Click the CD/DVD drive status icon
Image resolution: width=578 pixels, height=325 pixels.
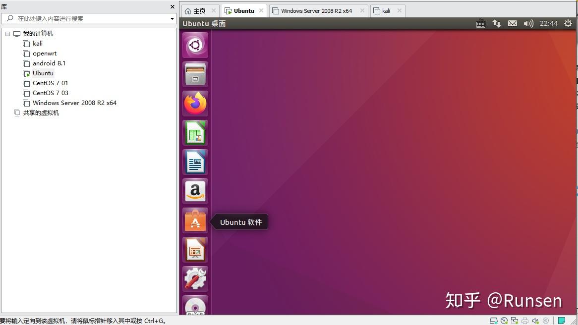504,321
